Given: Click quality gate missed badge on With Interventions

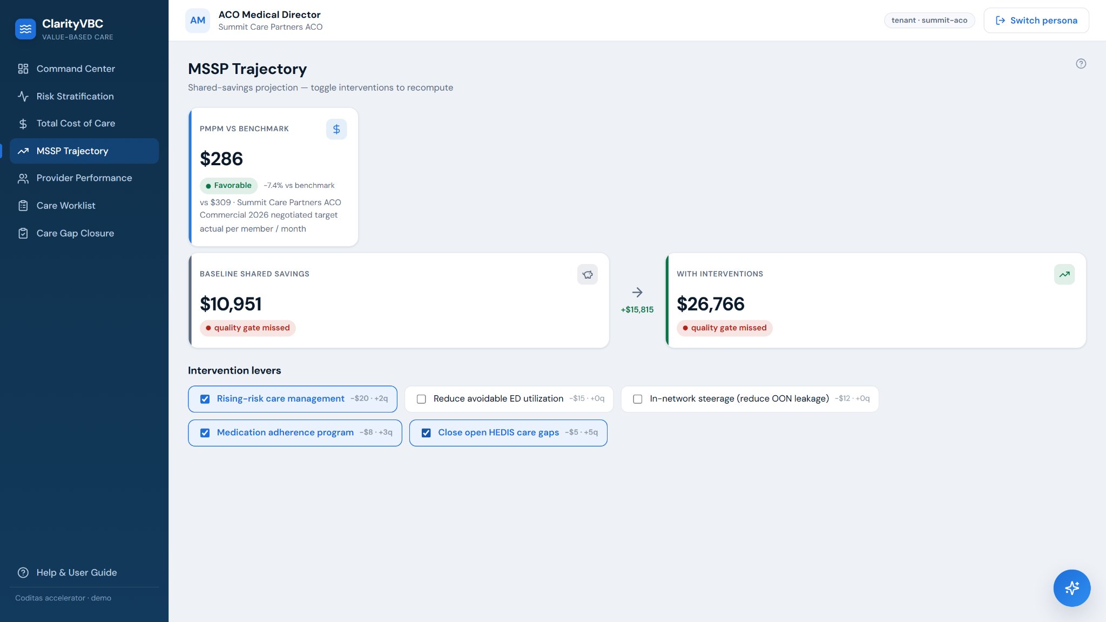Looking at the screenshot, I should 724,328.
